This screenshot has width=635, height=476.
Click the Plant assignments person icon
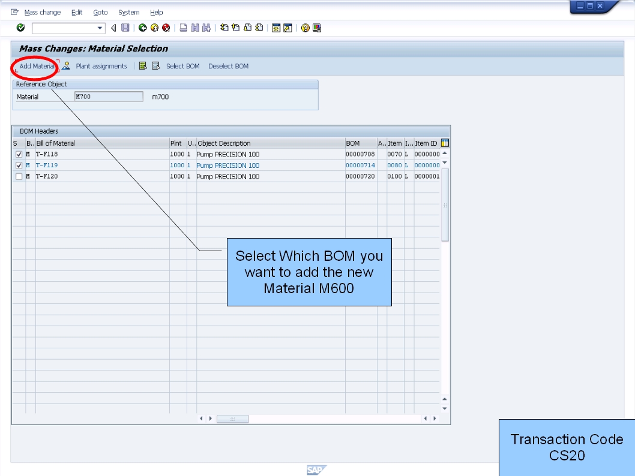[x=67, y=66]
